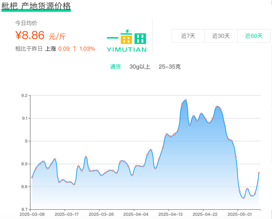Click the 2025-04-22 x-axis date label
The height and width of the screenshot is (219, 272).
(205, 215)
